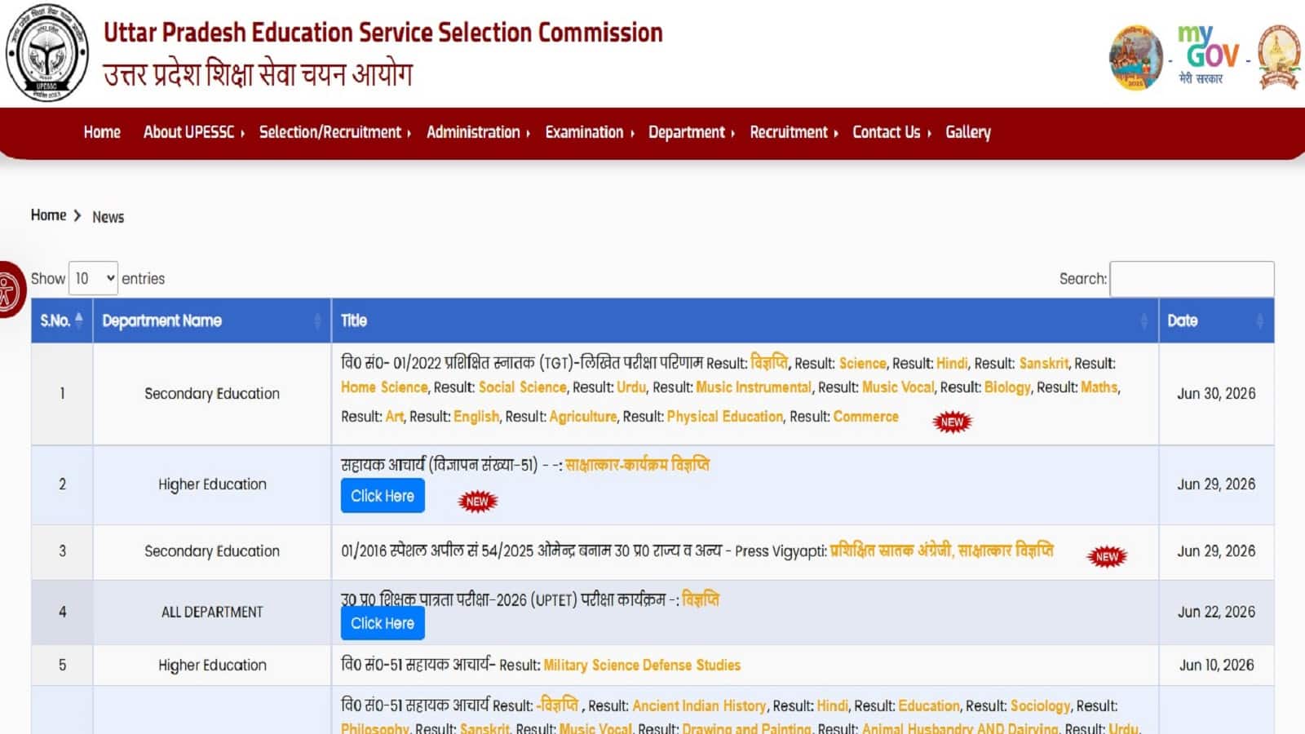The image size is (1305, 734).
Task: Sort by Title column arrow
Action: [1144, 321]
